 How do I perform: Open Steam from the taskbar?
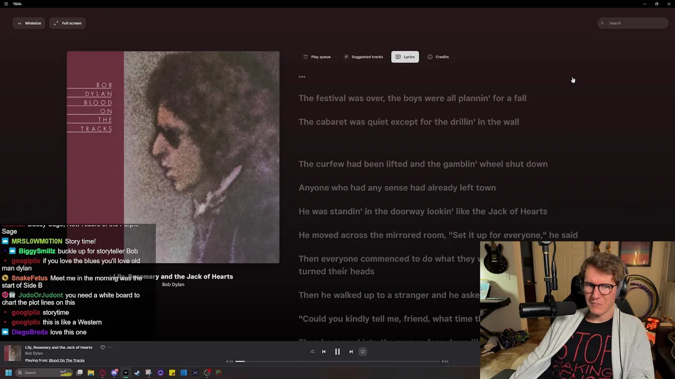[x=137, y=373]
